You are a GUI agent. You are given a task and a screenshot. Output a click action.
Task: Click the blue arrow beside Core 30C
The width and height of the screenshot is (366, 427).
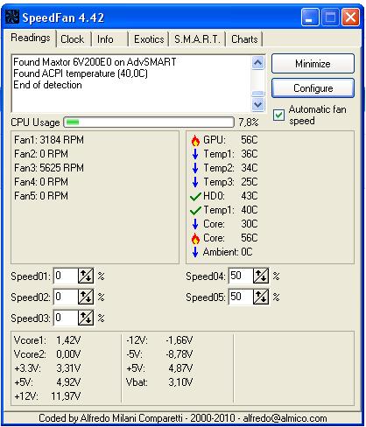coord(195,224)
